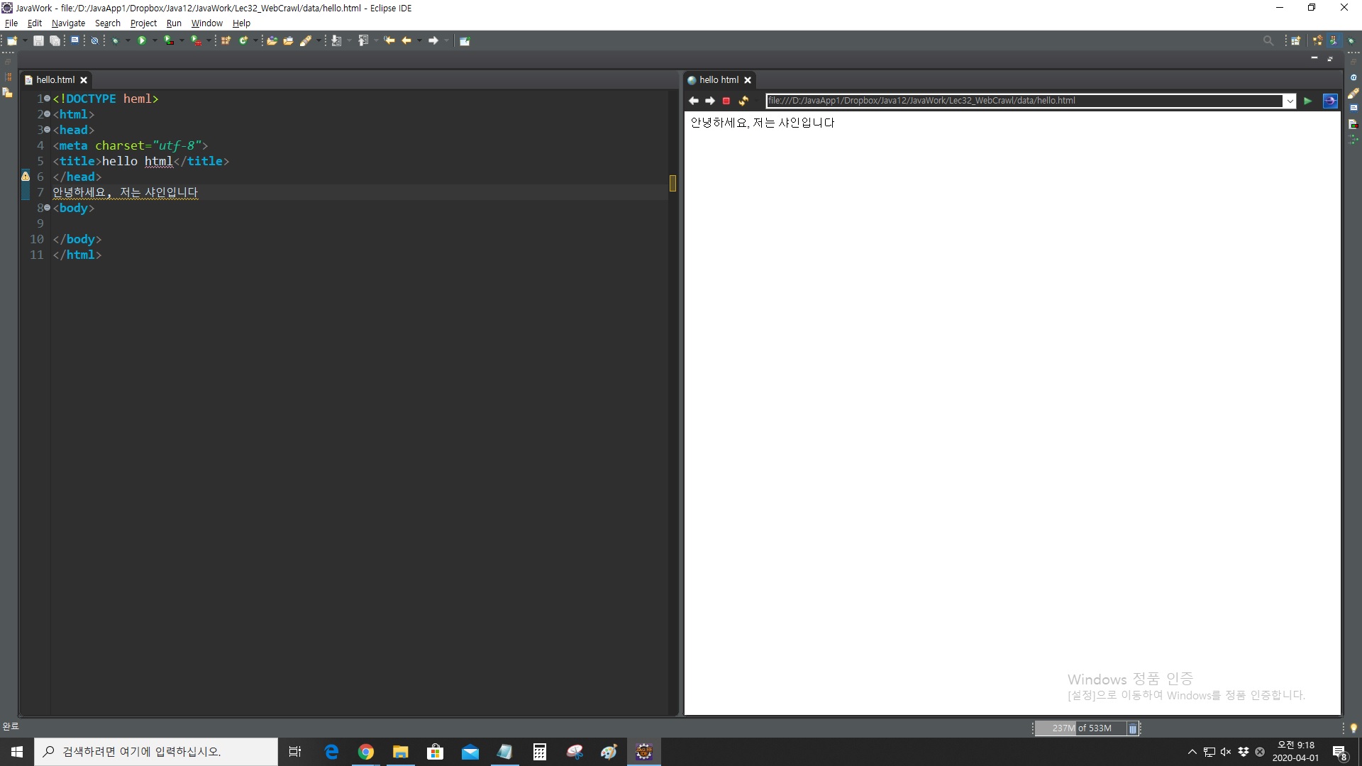Viewport: 1362px width, 766px height.
Task: Click the Save All icon
Action: point(55,40)
